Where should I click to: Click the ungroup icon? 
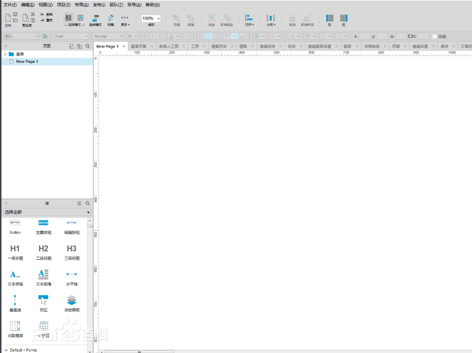[227, 18]
